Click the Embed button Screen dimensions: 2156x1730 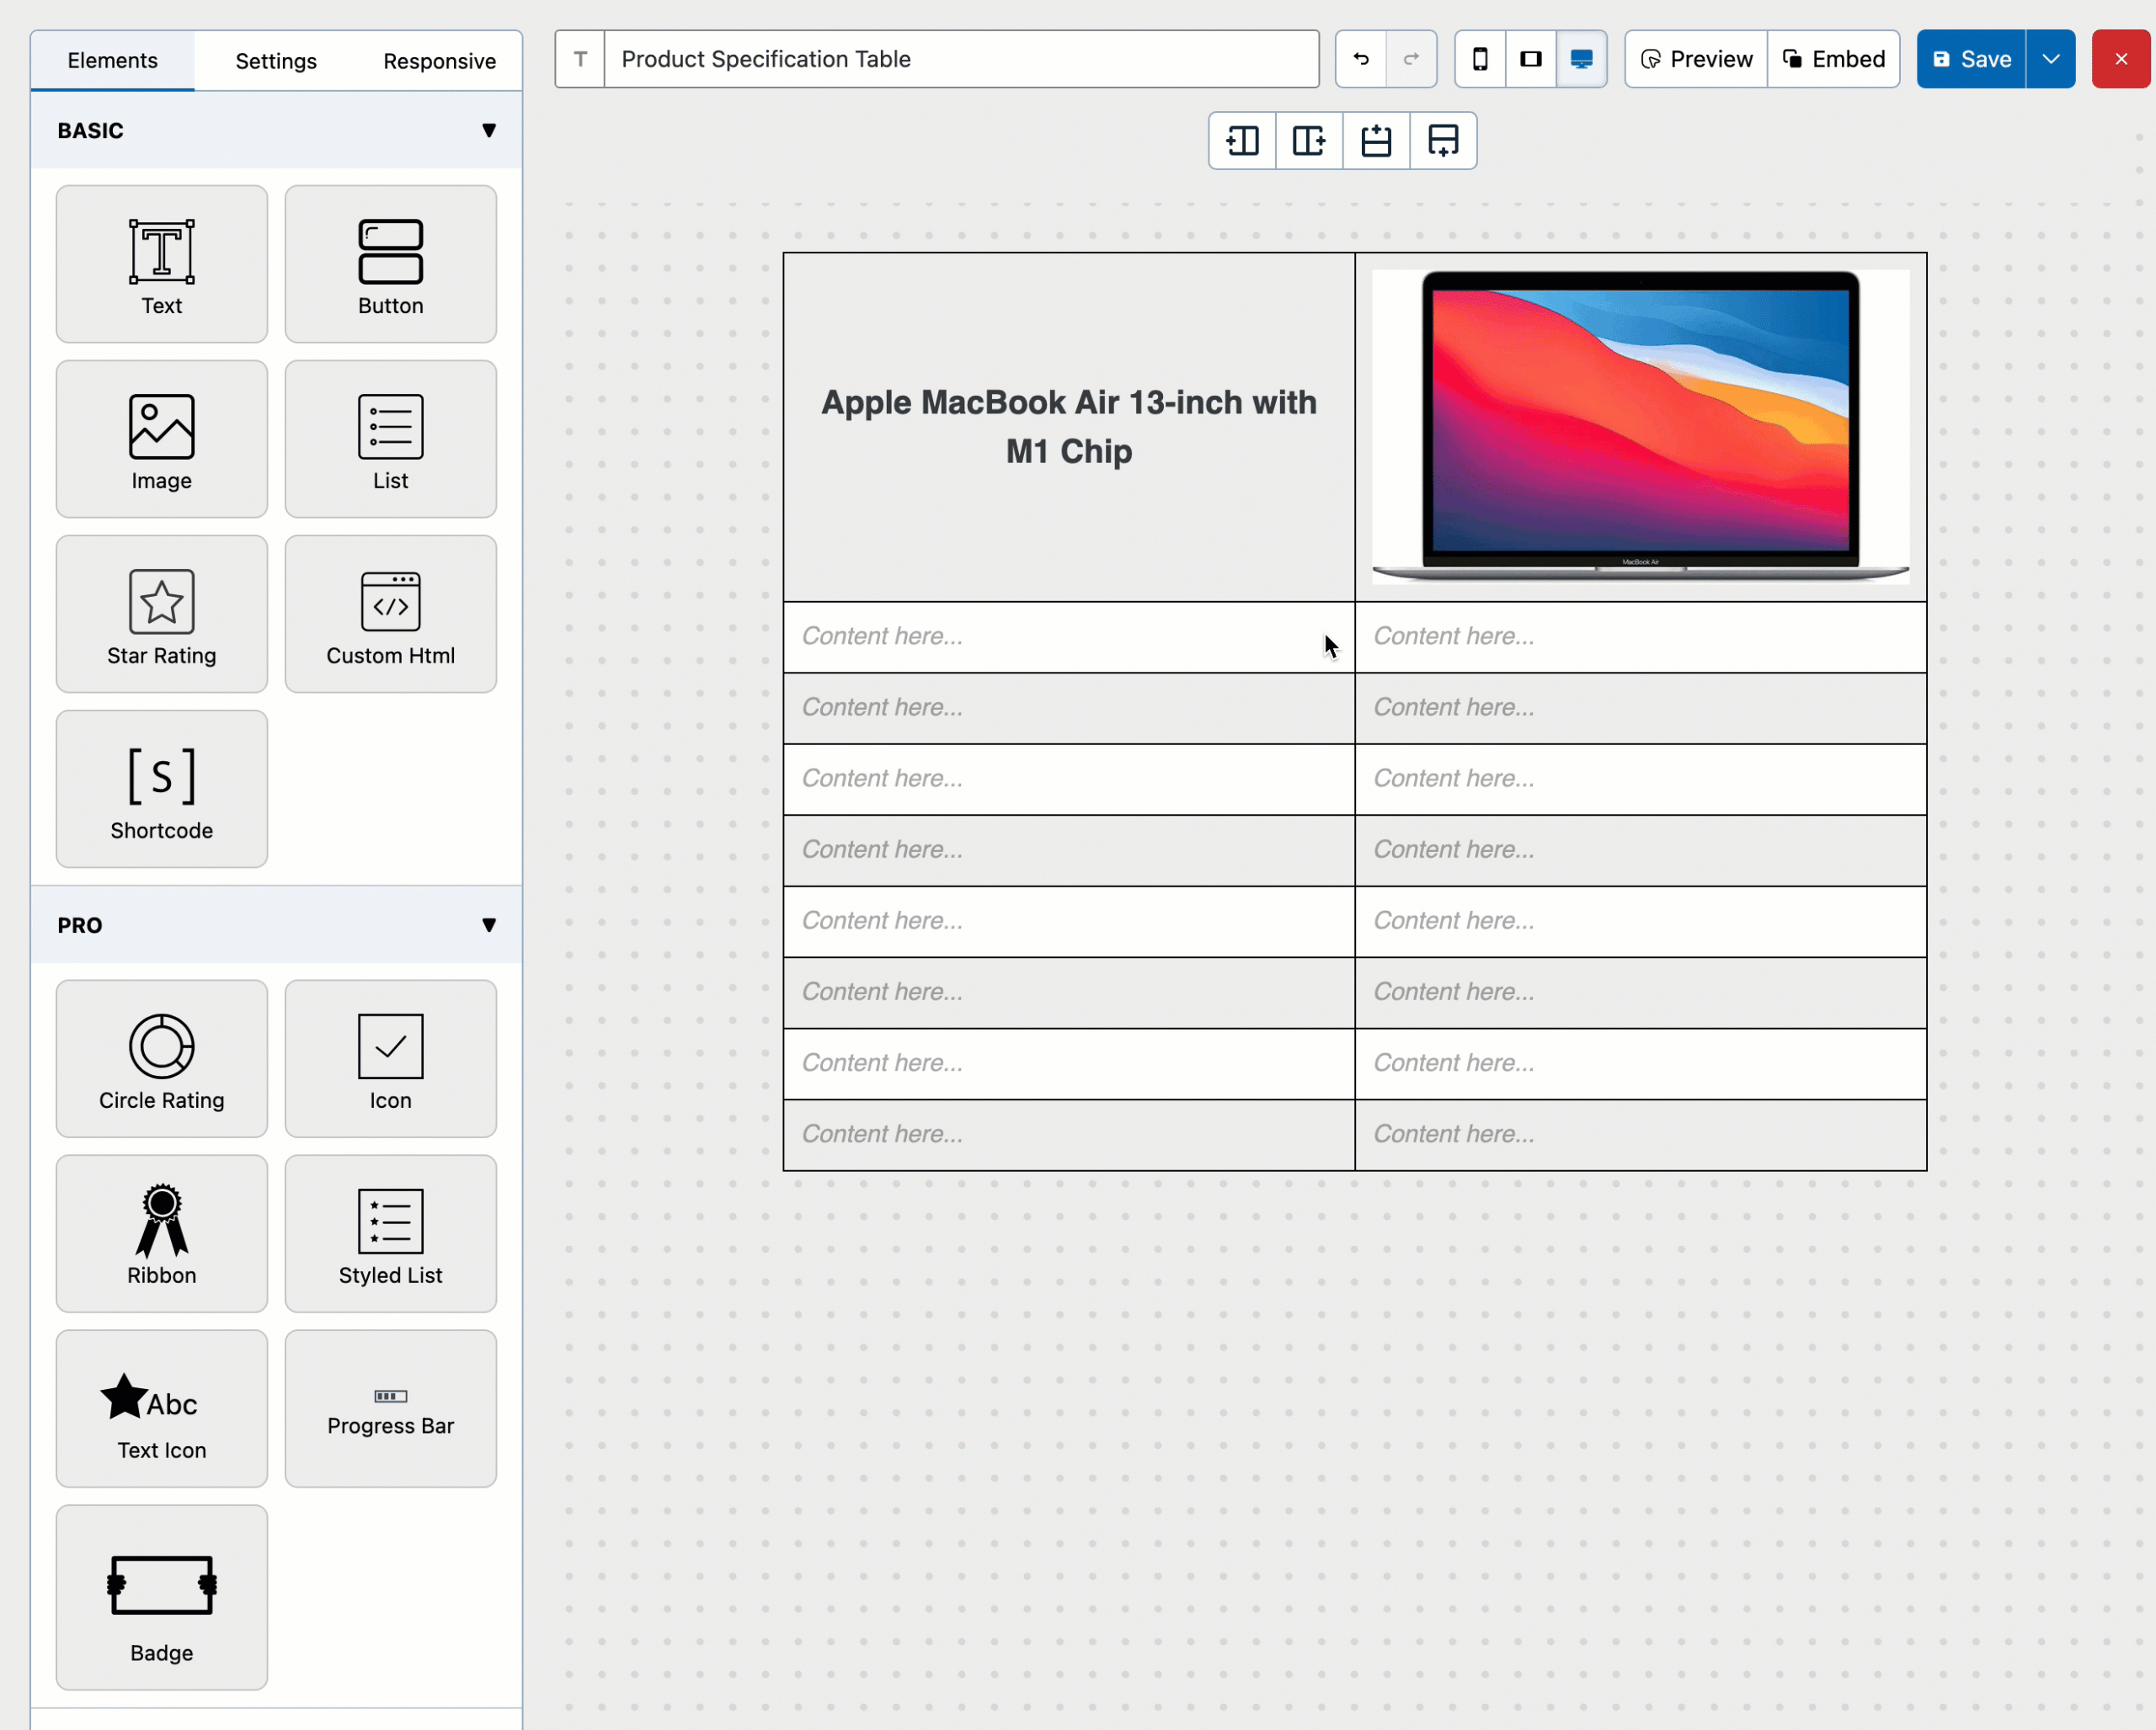pos(1834,59)
